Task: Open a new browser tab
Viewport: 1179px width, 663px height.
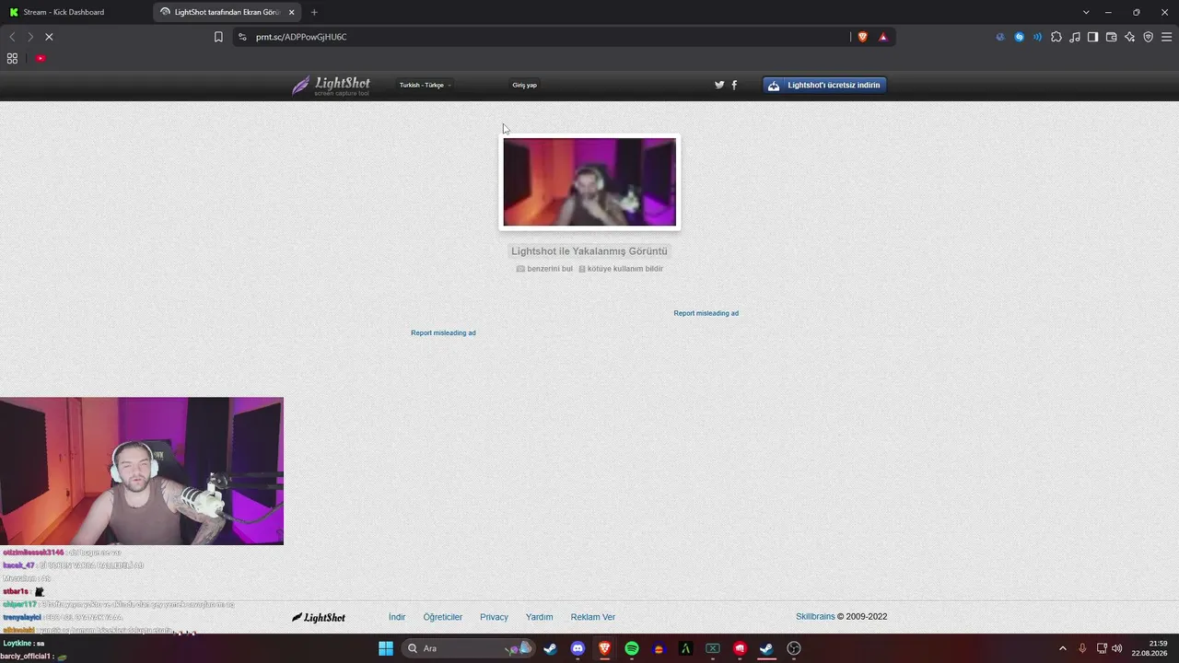Action: [x=314, y=12]
